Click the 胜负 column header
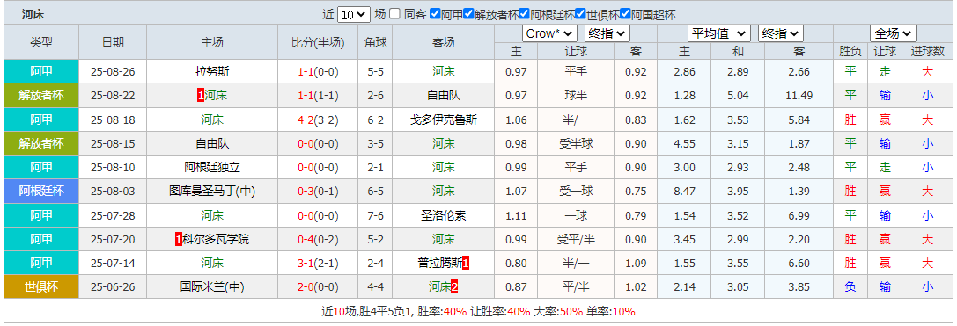This screenshot has width=957, height=326. [850, 52]
